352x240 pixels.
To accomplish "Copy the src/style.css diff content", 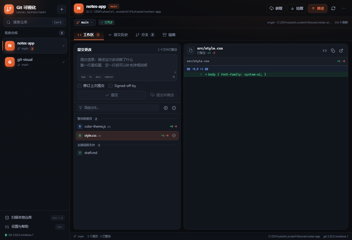I will click(x=333, y=51).
